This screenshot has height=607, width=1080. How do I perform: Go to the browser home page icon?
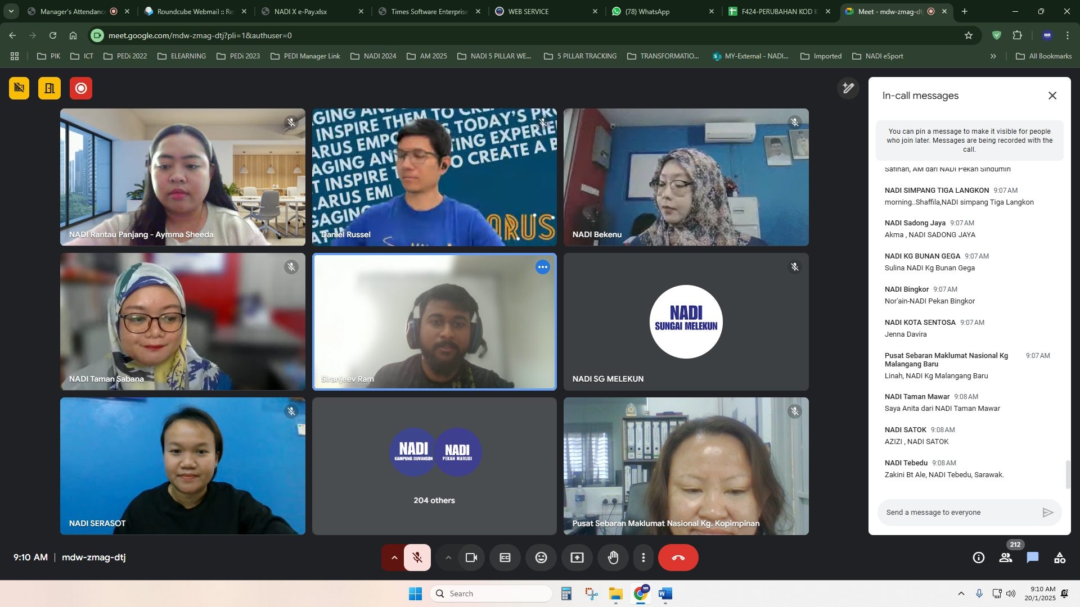click(73, 35)
